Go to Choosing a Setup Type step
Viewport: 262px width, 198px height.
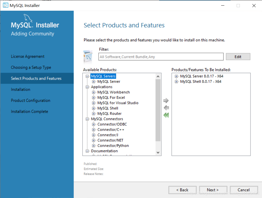(31, 68)
